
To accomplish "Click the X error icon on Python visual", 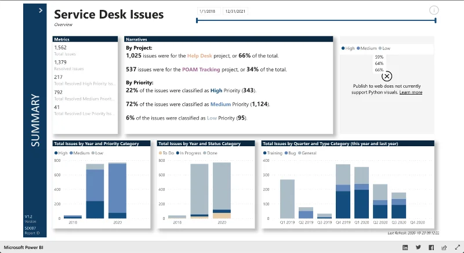I will (x=387, y=77).
